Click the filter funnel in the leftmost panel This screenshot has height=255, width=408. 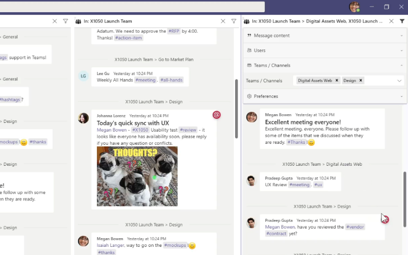click(65, 21)
